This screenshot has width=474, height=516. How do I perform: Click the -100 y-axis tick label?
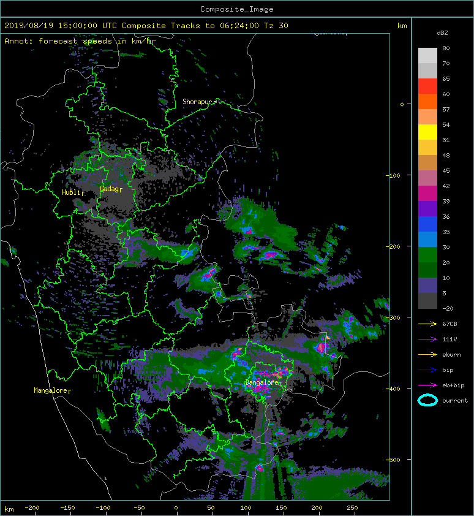point(393,175)
